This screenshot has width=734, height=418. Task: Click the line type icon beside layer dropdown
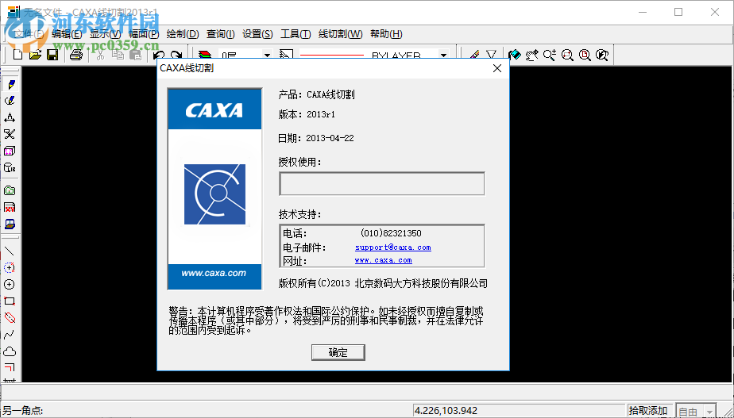coord(287,55)
